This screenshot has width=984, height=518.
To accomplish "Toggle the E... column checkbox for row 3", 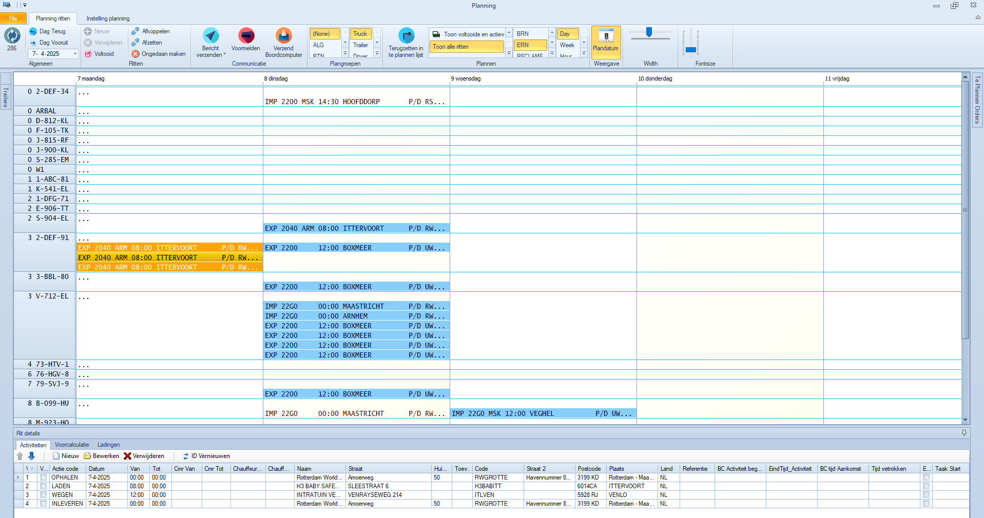I will click(x=926, y=495).
